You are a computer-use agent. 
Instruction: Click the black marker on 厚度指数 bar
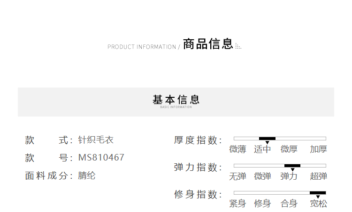tap(267, 139)
